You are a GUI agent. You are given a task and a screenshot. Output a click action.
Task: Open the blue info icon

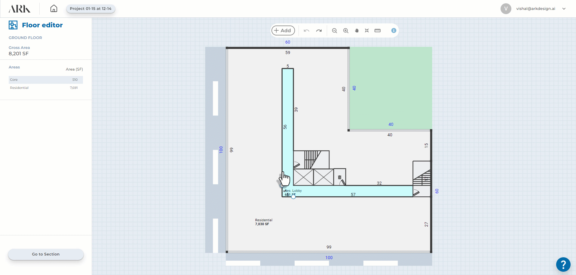click(x=394, y=31)
